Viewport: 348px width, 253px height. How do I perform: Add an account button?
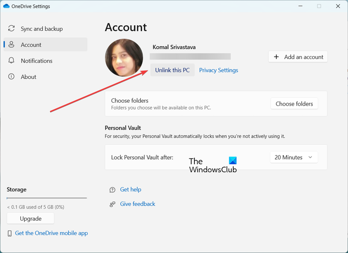(x=298, y=57)
